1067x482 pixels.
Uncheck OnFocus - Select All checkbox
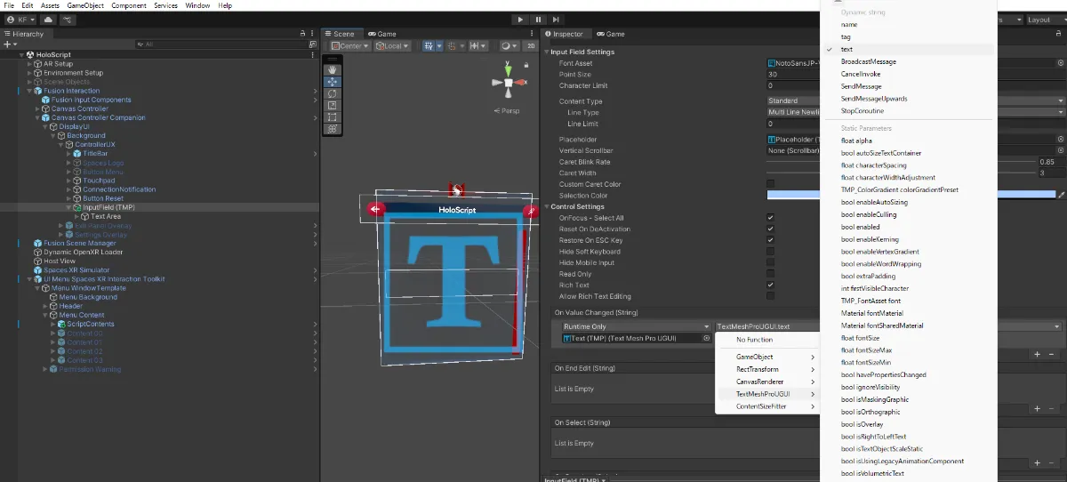pos(770,218)
